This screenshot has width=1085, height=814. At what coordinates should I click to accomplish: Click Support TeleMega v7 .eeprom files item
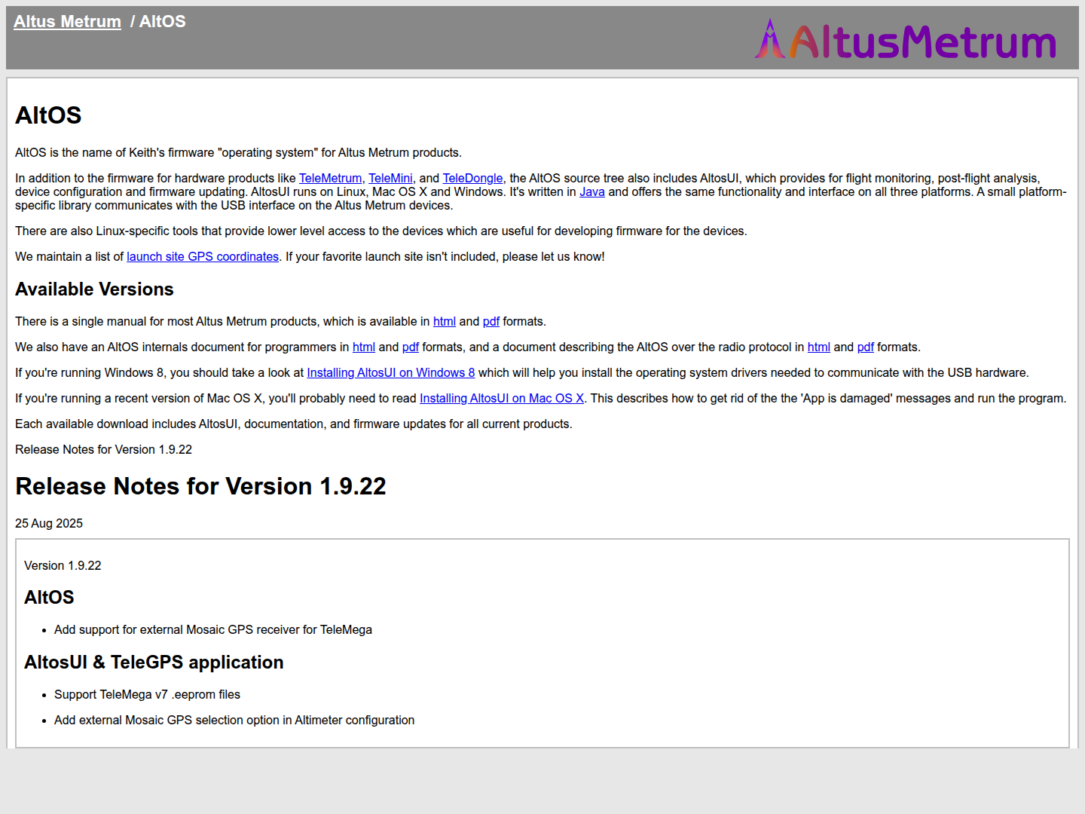click(x=147, y=694)
